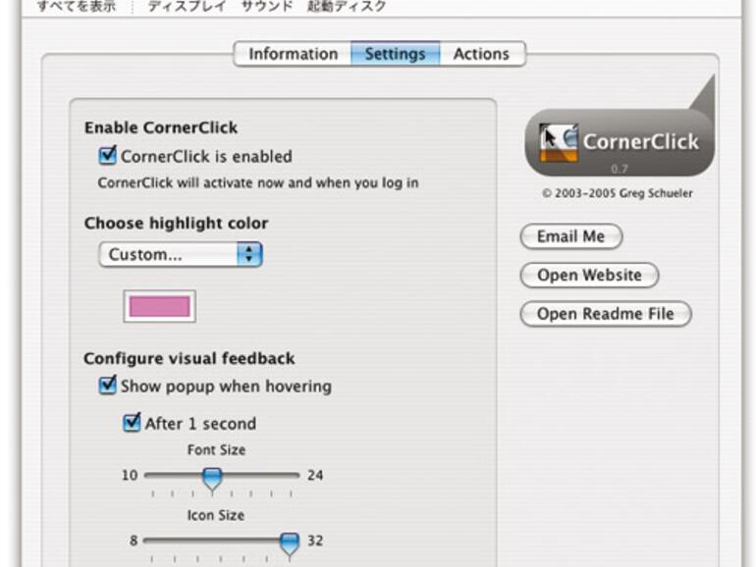Toggle the CornerClick is enabled checkbox
The image size is (756, 567).
tap(108, 156)
